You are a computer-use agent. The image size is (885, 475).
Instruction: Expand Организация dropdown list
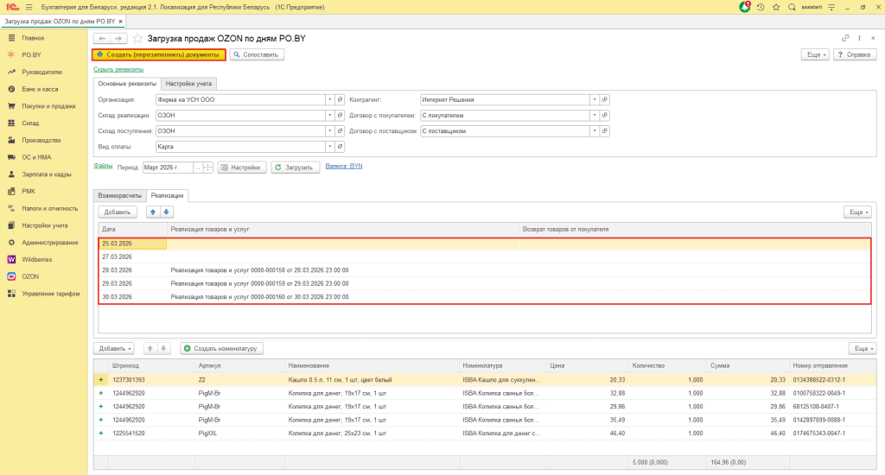pos(329,100)
